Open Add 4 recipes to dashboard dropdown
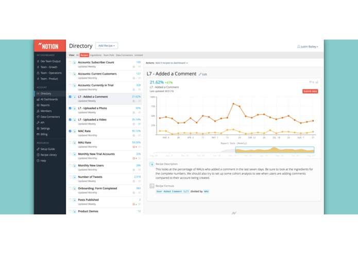Screen dimensions: 358x254 click(172, 63)
